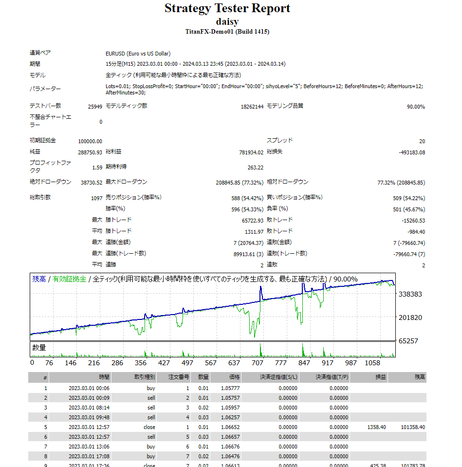
Task: Click the Strategy Tester Report title
Action: (x=227, y=8)
